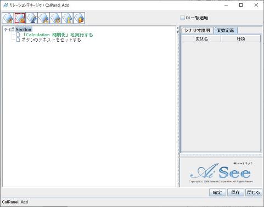Click the CalPanel_Add status bar text
Viewport: 264px width, 207px height.
point(15,202)
